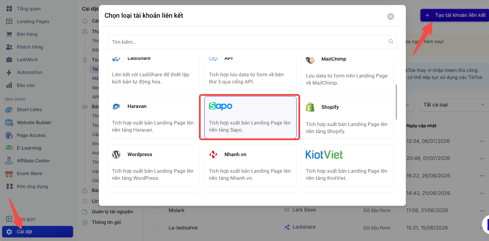Focus the Tìm kiếm search field
489x241 pixels.
click(252, 42)
